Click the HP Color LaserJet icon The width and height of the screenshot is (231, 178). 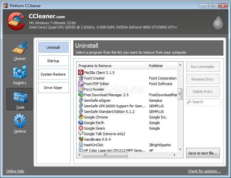[81, 150]
